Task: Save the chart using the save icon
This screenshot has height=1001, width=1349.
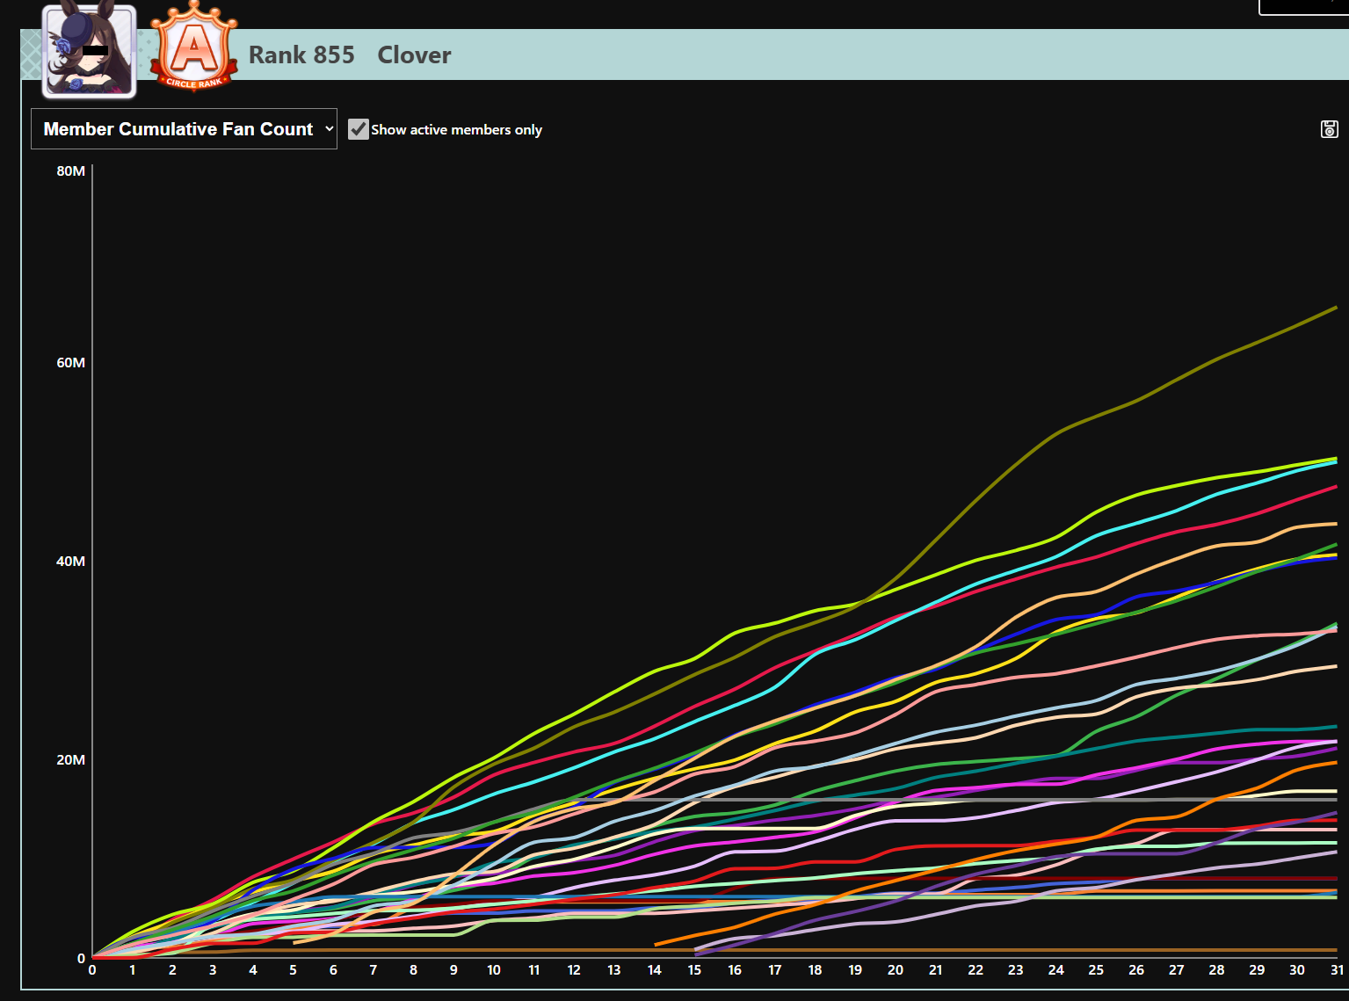Action: pyautogui.click(x=1330, y=129)
